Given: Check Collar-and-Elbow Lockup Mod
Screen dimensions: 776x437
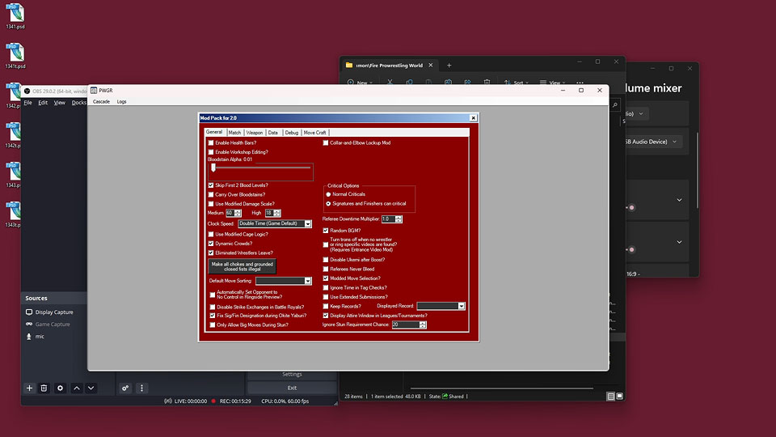Looking at the screenshot, I should [326, 142].
